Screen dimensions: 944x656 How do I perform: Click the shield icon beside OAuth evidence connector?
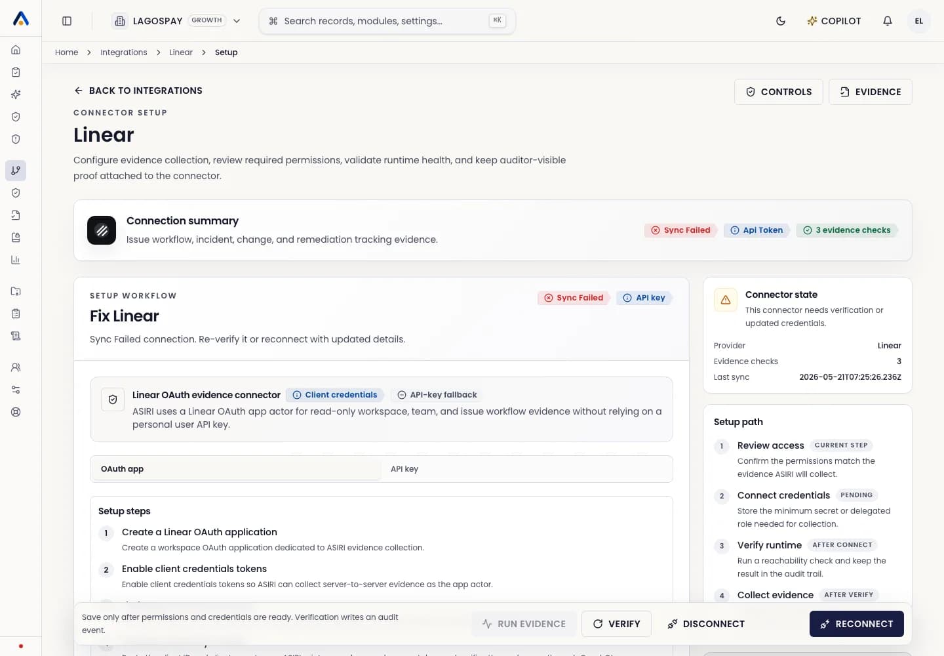113,400
